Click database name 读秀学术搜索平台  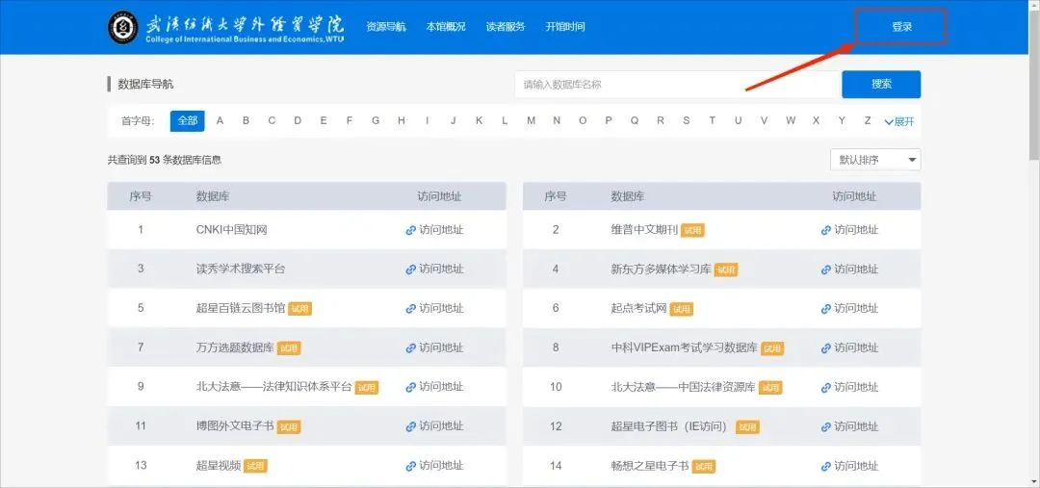pyautogui.click(x=241, y=270)
